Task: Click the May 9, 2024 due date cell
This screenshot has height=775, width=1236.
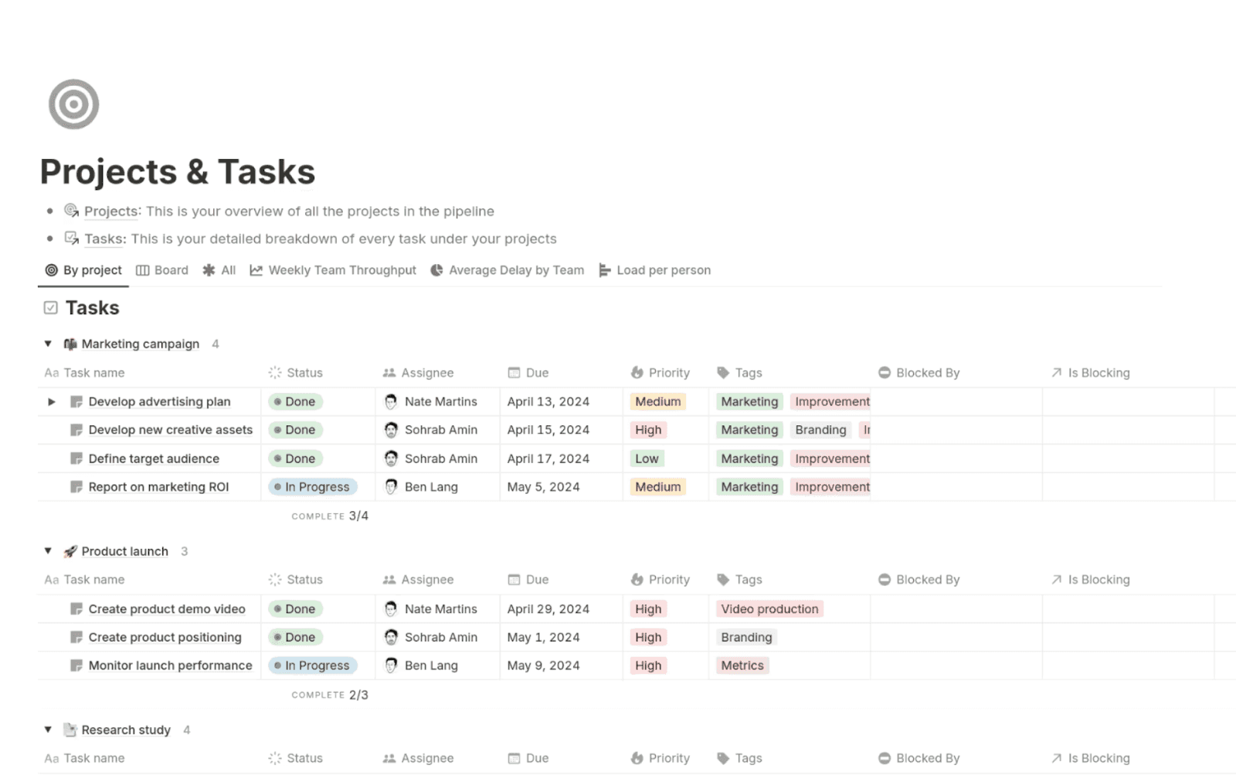Action: point(543,665)
